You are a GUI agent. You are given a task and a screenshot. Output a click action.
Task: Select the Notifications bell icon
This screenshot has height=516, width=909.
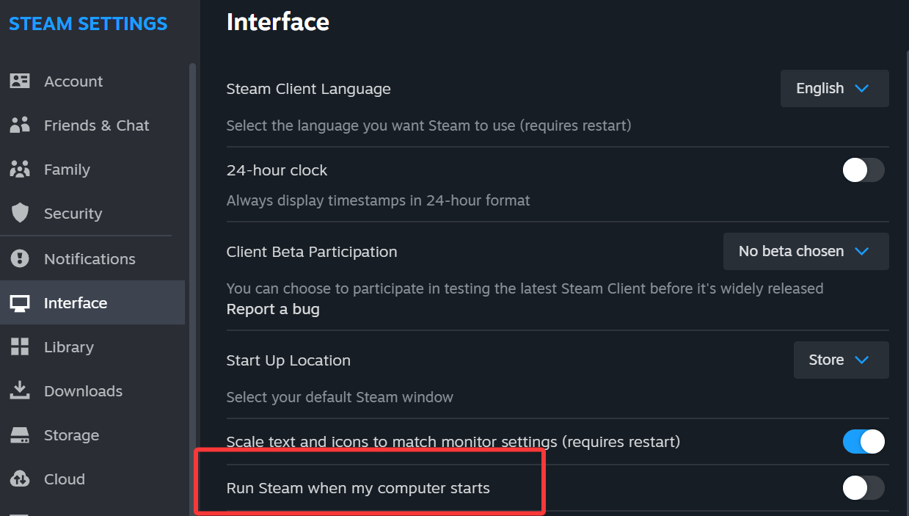click(21, 258)
